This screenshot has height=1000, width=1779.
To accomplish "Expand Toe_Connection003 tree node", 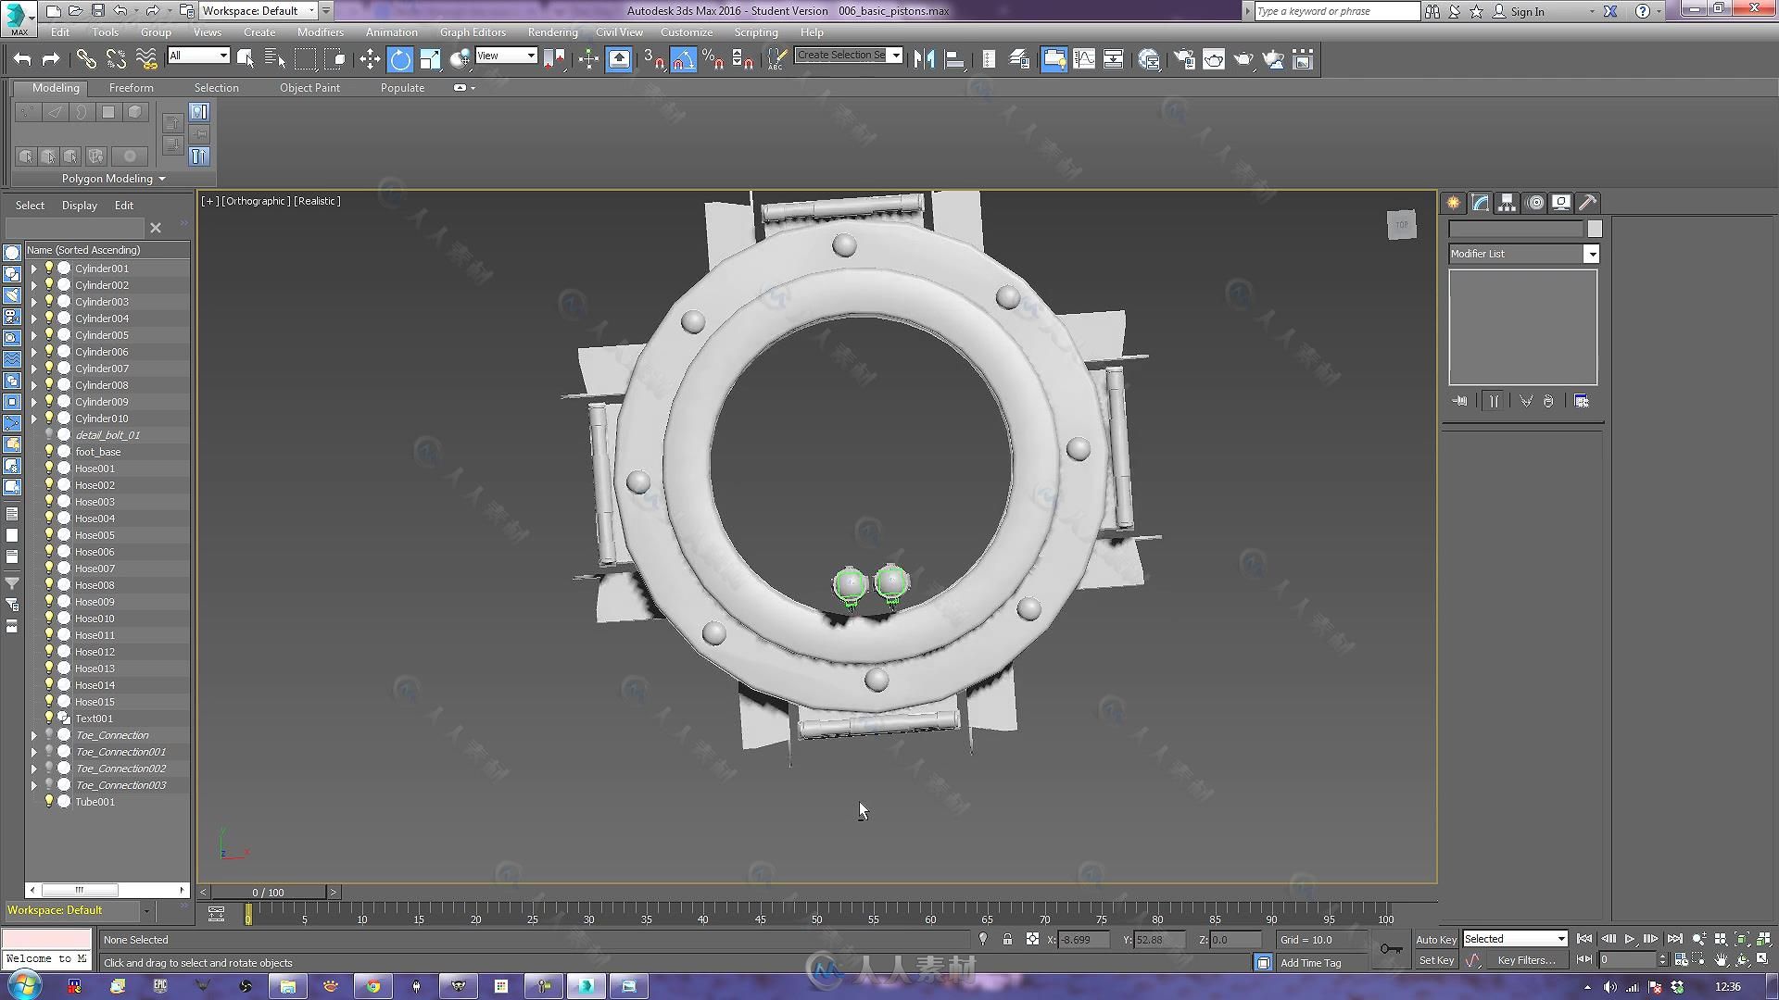I will (34, 785).
